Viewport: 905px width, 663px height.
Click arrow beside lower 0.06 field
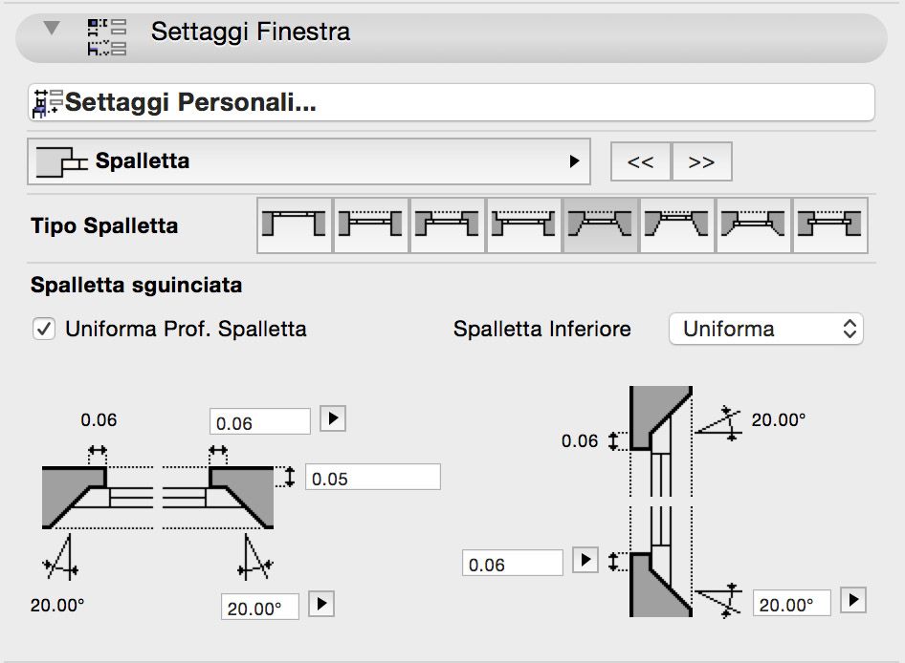[x=585, y=561]
